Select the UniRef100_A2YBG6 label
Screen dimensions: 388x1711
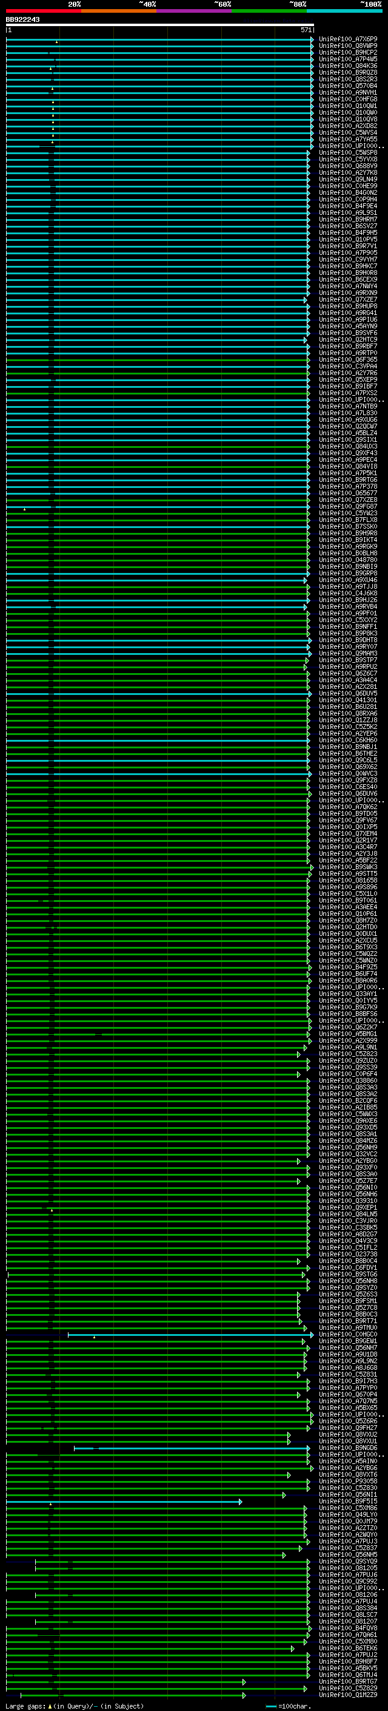point(347,1469)
